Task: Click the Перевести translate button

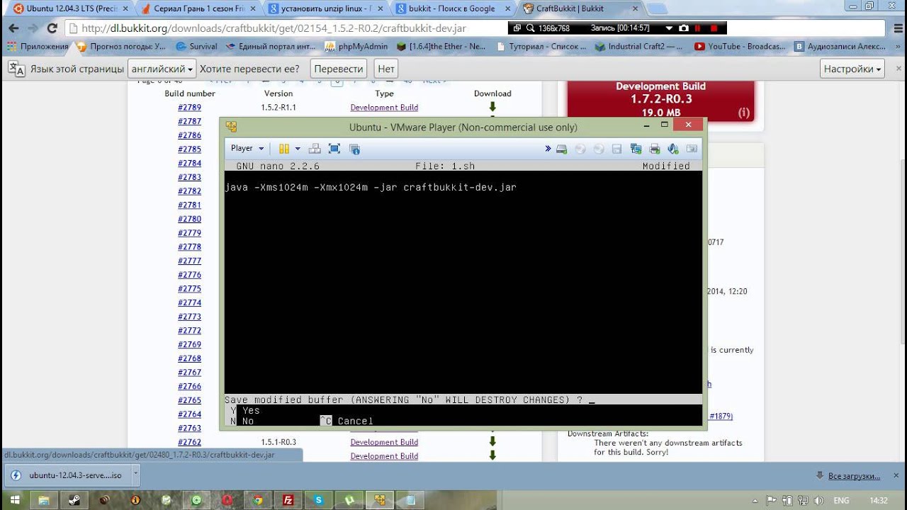Action: point(339,69)
